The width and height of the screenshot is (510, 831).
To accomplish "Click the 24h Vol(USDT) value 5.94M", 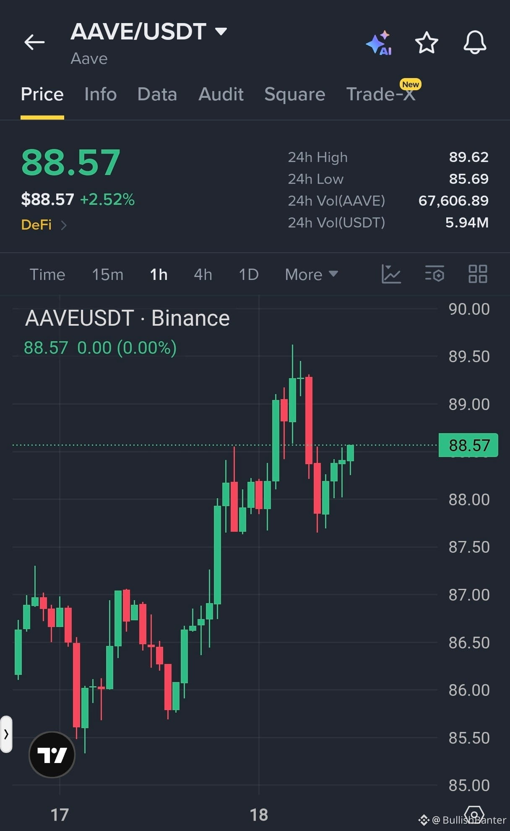I will click(x=467, y=222).
